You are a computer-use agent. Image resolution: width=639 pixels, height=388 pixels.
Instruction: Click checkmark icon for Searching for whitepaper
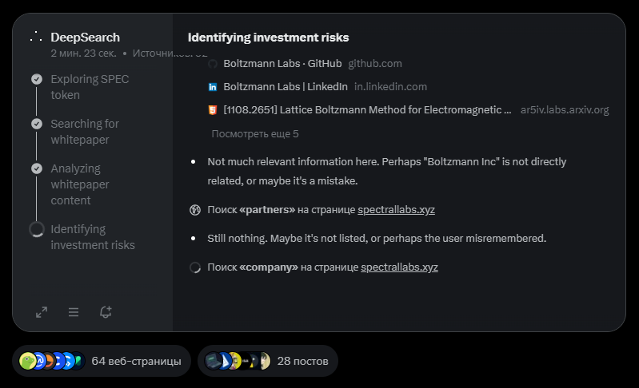point(37,124)
